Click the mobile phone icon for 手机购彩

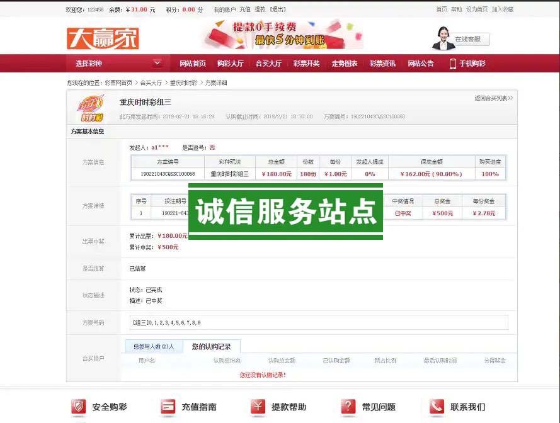(x=452, y=64)
